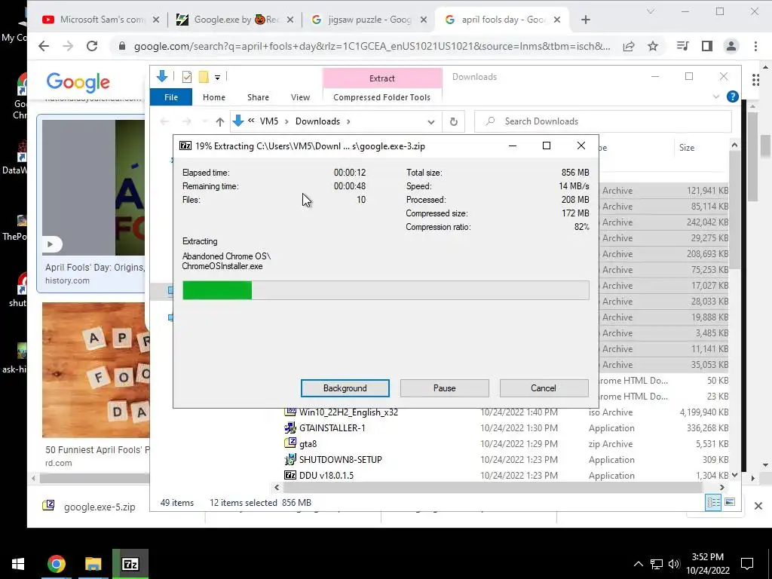Close the april fools day tab
Viewport: 772px width, 579px height.
pos(557,20)
